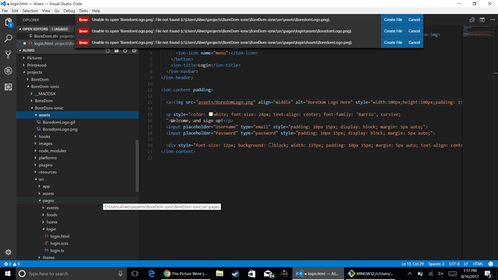
Task: Open Steam from the taskbar
Action: coord(235,274)
